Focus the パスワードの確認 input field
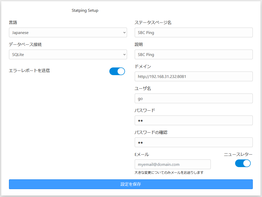The width and height of the screenshot is (262, 197). 194,143
